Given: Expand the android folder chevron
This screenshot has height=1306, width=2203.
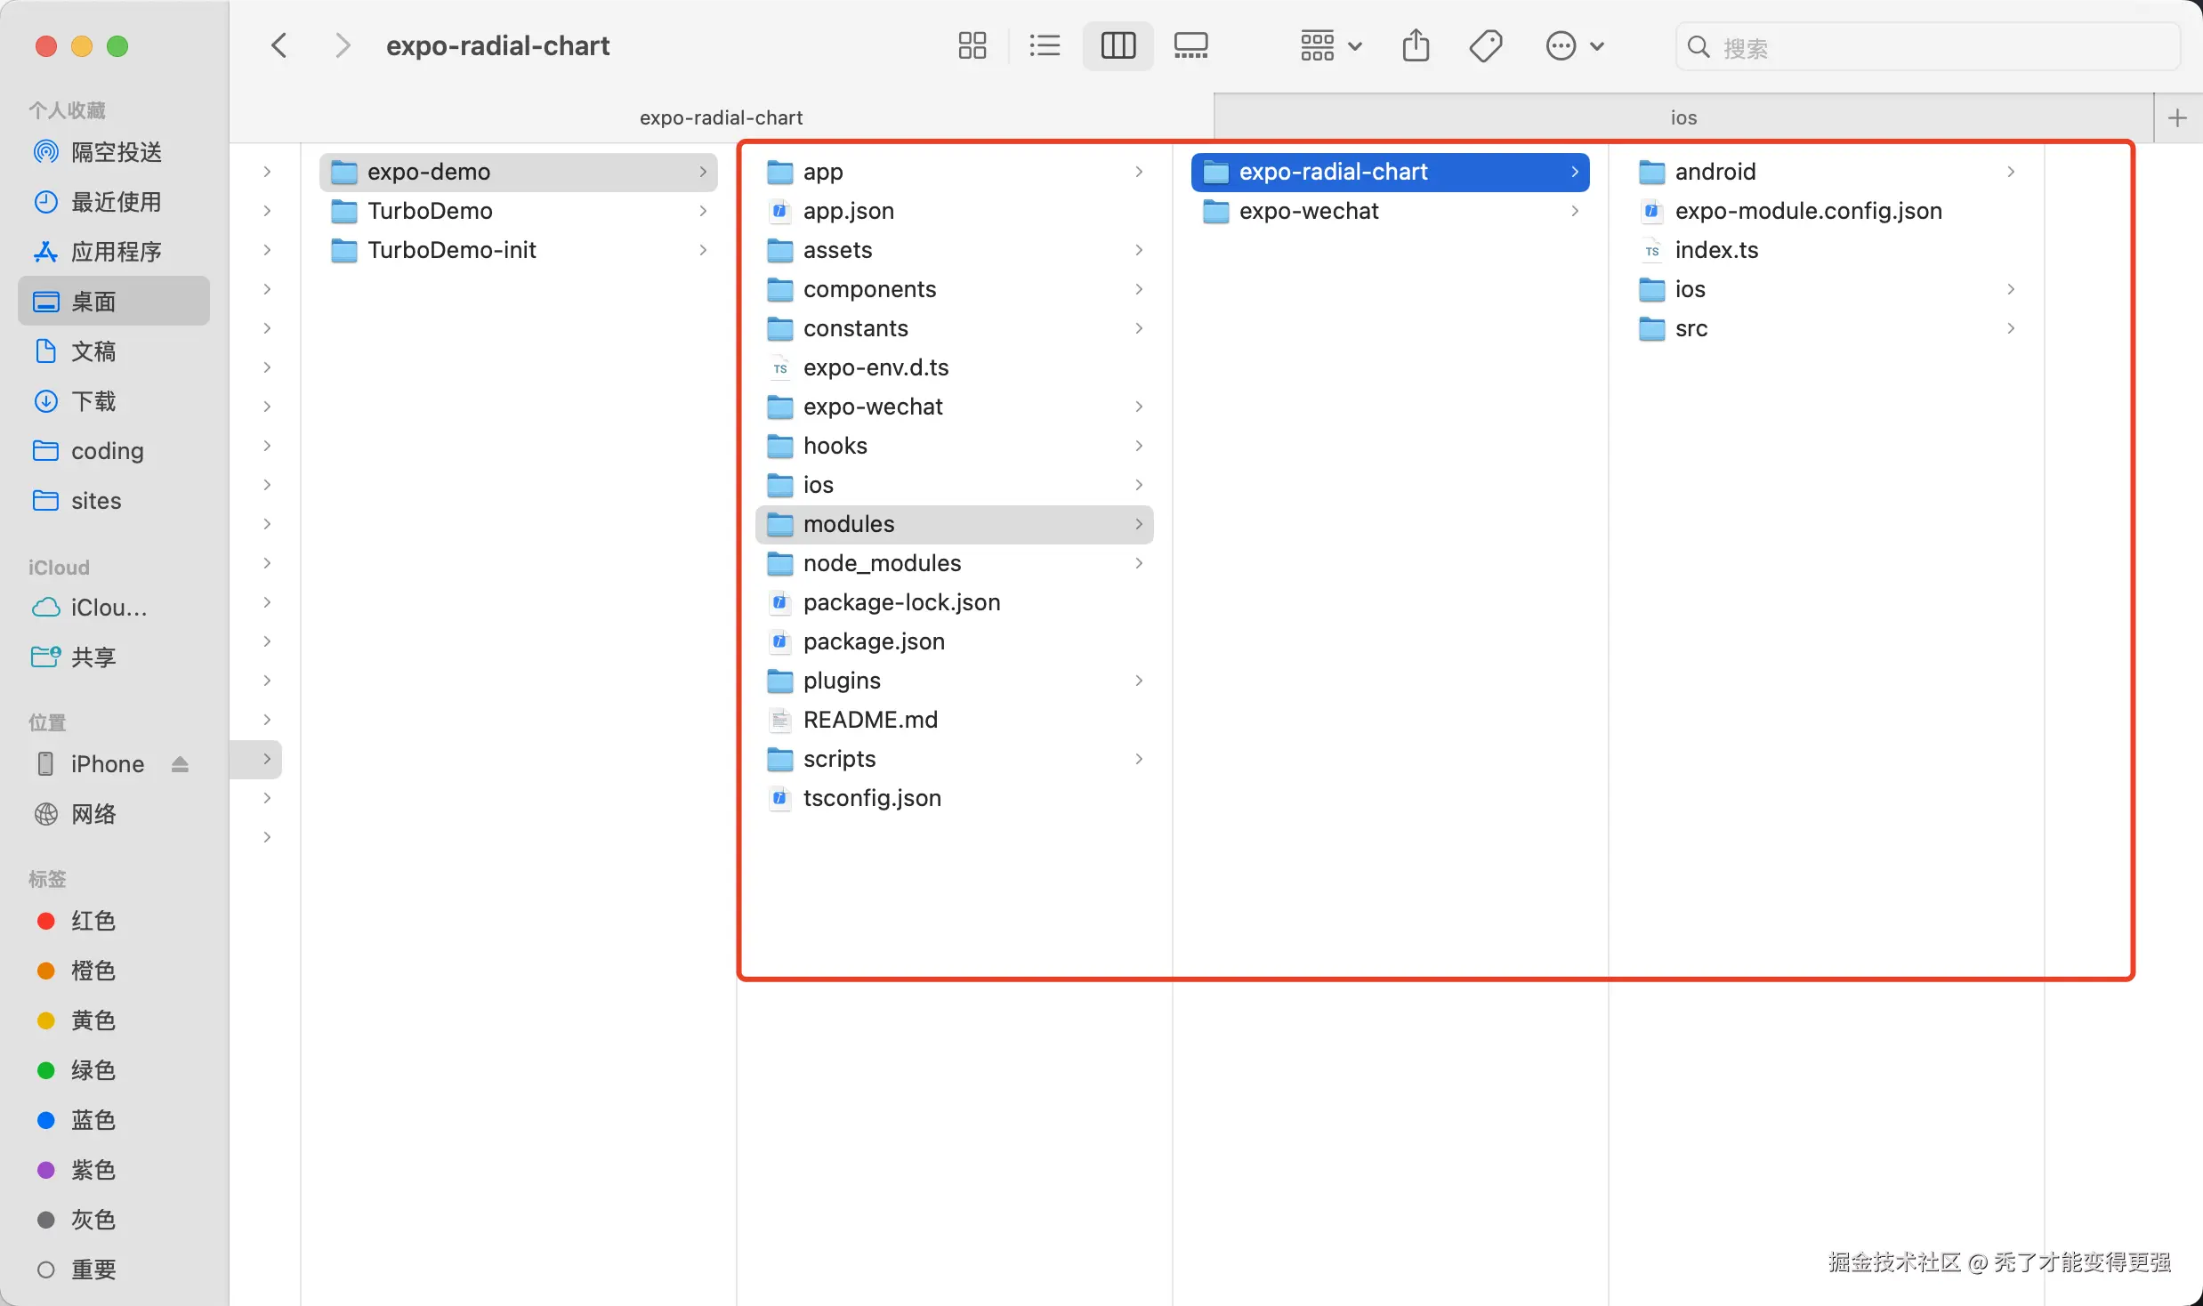Looking at the screenshot, I should [2011, 172].
